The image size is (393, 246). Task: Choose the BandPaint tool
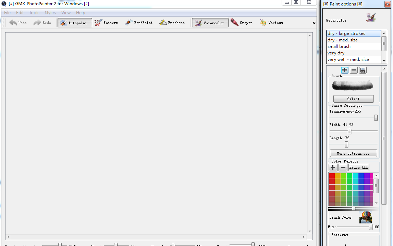139,23
